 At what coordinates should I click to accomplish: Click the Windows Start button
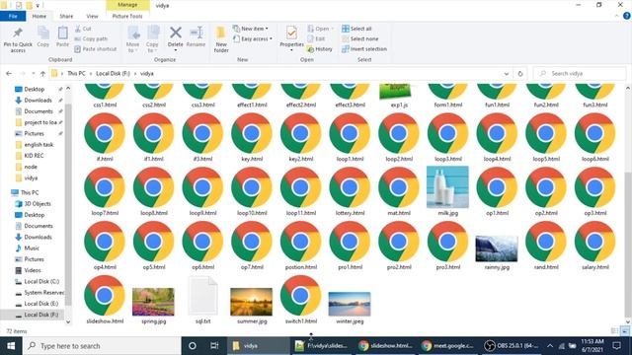[x=11, y=346]
